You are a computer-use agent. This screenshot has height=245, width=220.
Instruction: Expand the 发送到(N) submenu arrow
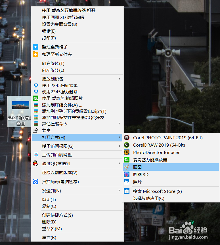(x=119, y=191)
